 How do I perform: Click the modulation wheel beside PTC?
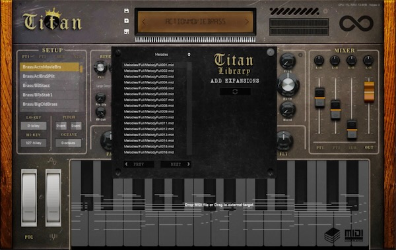53,197
